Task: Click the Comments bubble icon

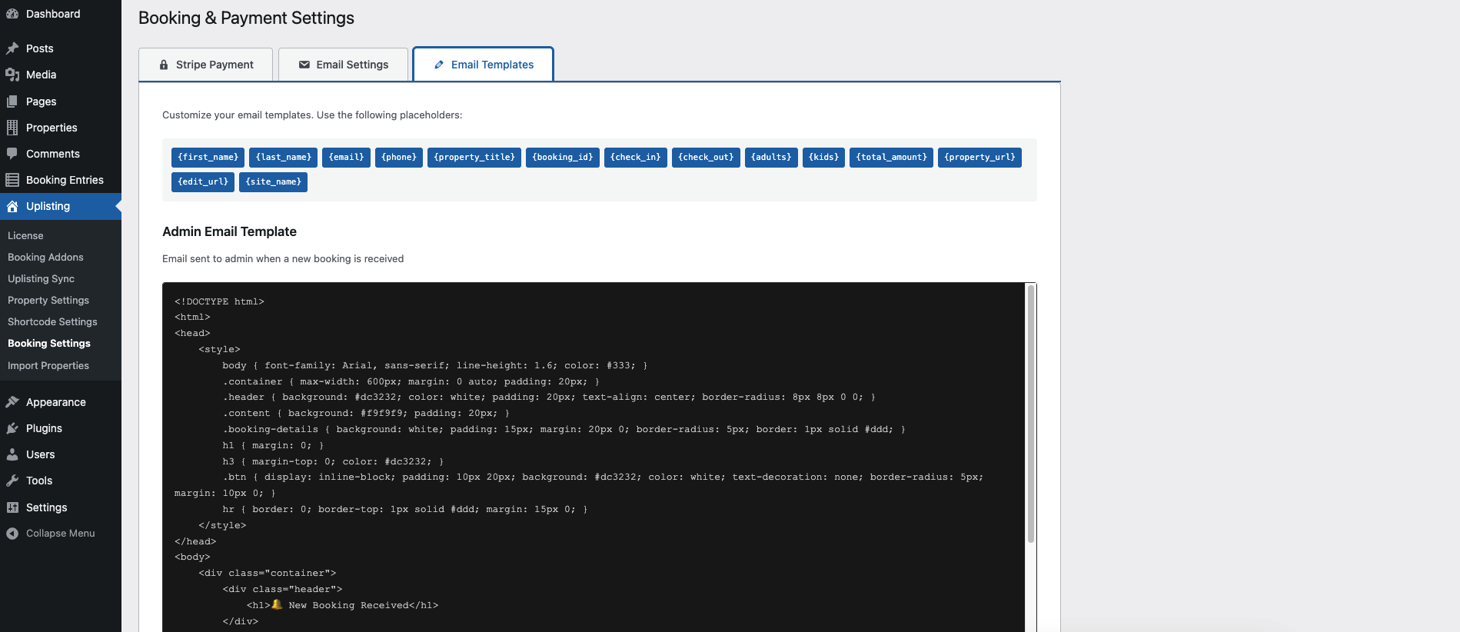Action: click(x=12, y=154)
